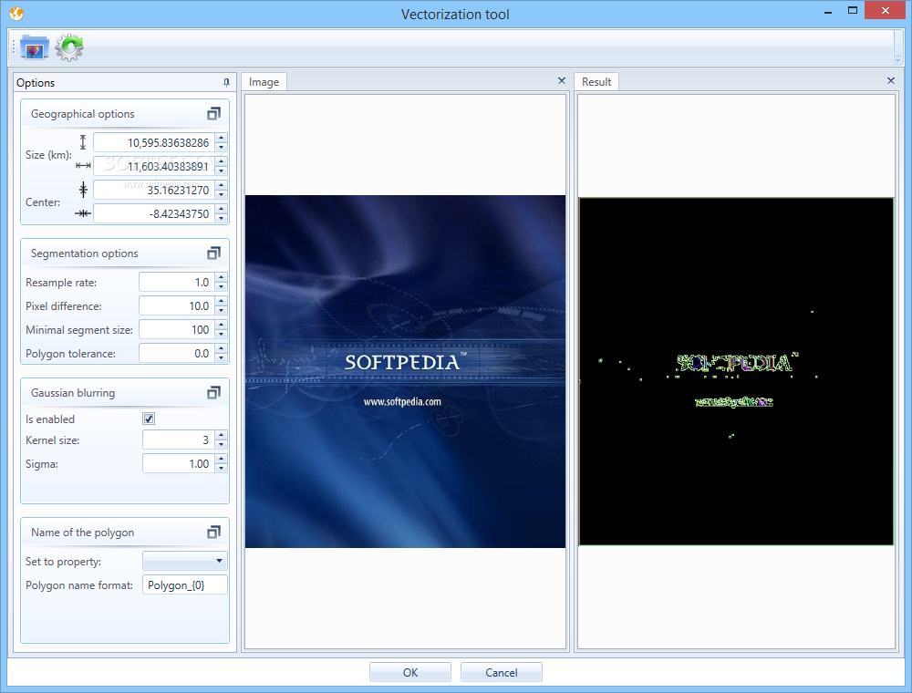Click the vectorized result preview
912x693 pixels.
pyautogui.click(x=736, y=371)
